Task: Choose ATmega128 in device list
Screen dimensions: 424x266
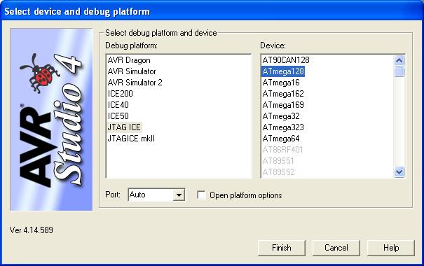Action: click(283, 71)
